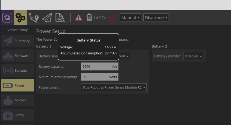Click the Power battery graph icon
This screenshot has width=231, height=125.
pos(8,85)
